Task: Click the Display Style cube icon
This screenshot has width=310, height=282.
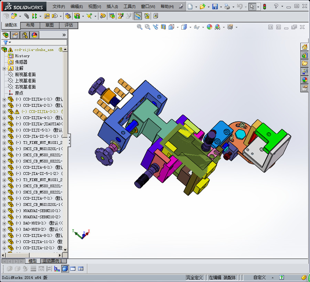Action: tap(184, 27)
